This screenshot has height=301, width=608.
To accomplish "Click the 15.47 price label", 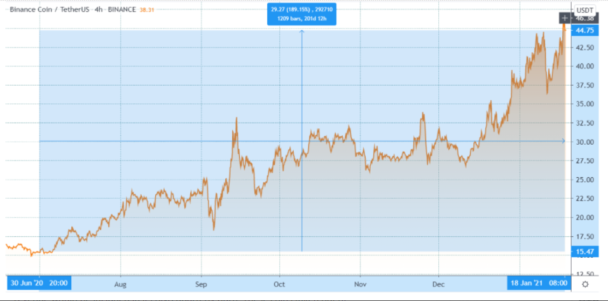I will point(585,252).
